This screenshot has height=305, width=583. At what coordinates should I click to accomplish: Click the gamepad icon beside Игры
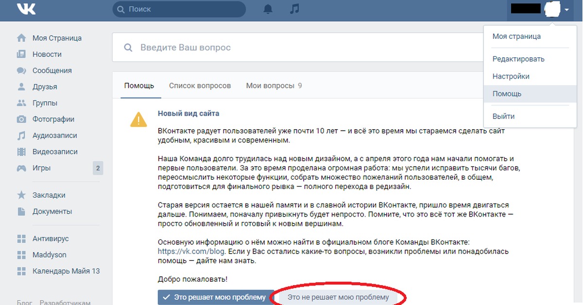click(21, 168)
